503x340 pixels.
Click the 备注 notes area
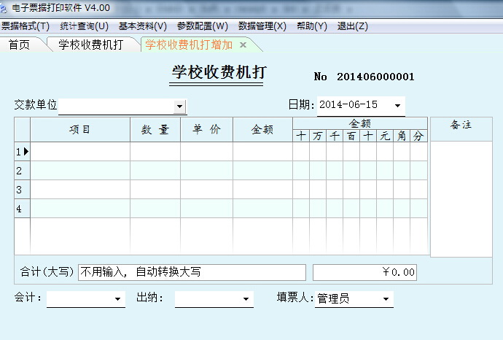(461, 198)
